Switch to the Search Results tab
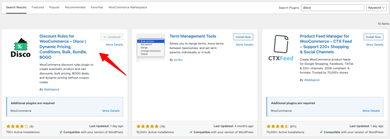 16,8
